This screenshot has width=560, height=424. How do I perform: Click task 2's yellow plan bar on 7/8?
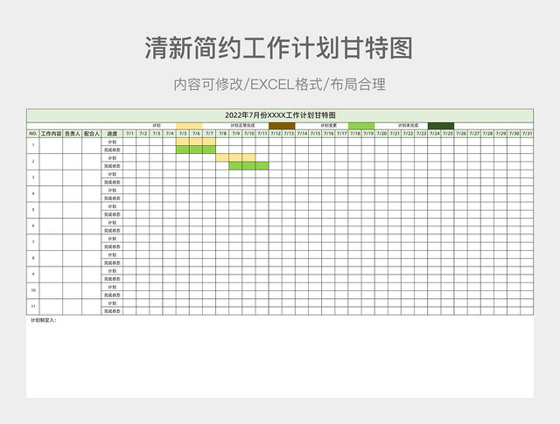(x=222, y=157)
